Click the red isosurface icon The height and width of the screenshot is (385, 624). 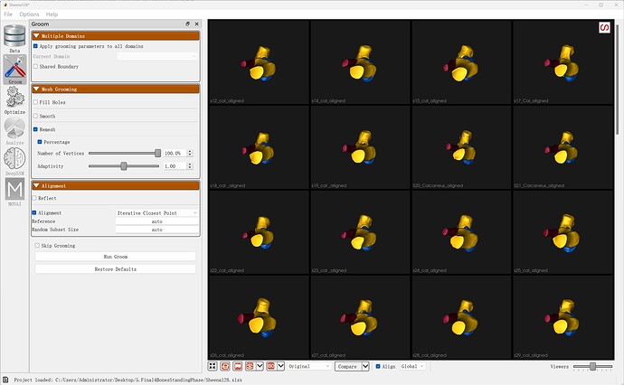(x=271, y=366)
